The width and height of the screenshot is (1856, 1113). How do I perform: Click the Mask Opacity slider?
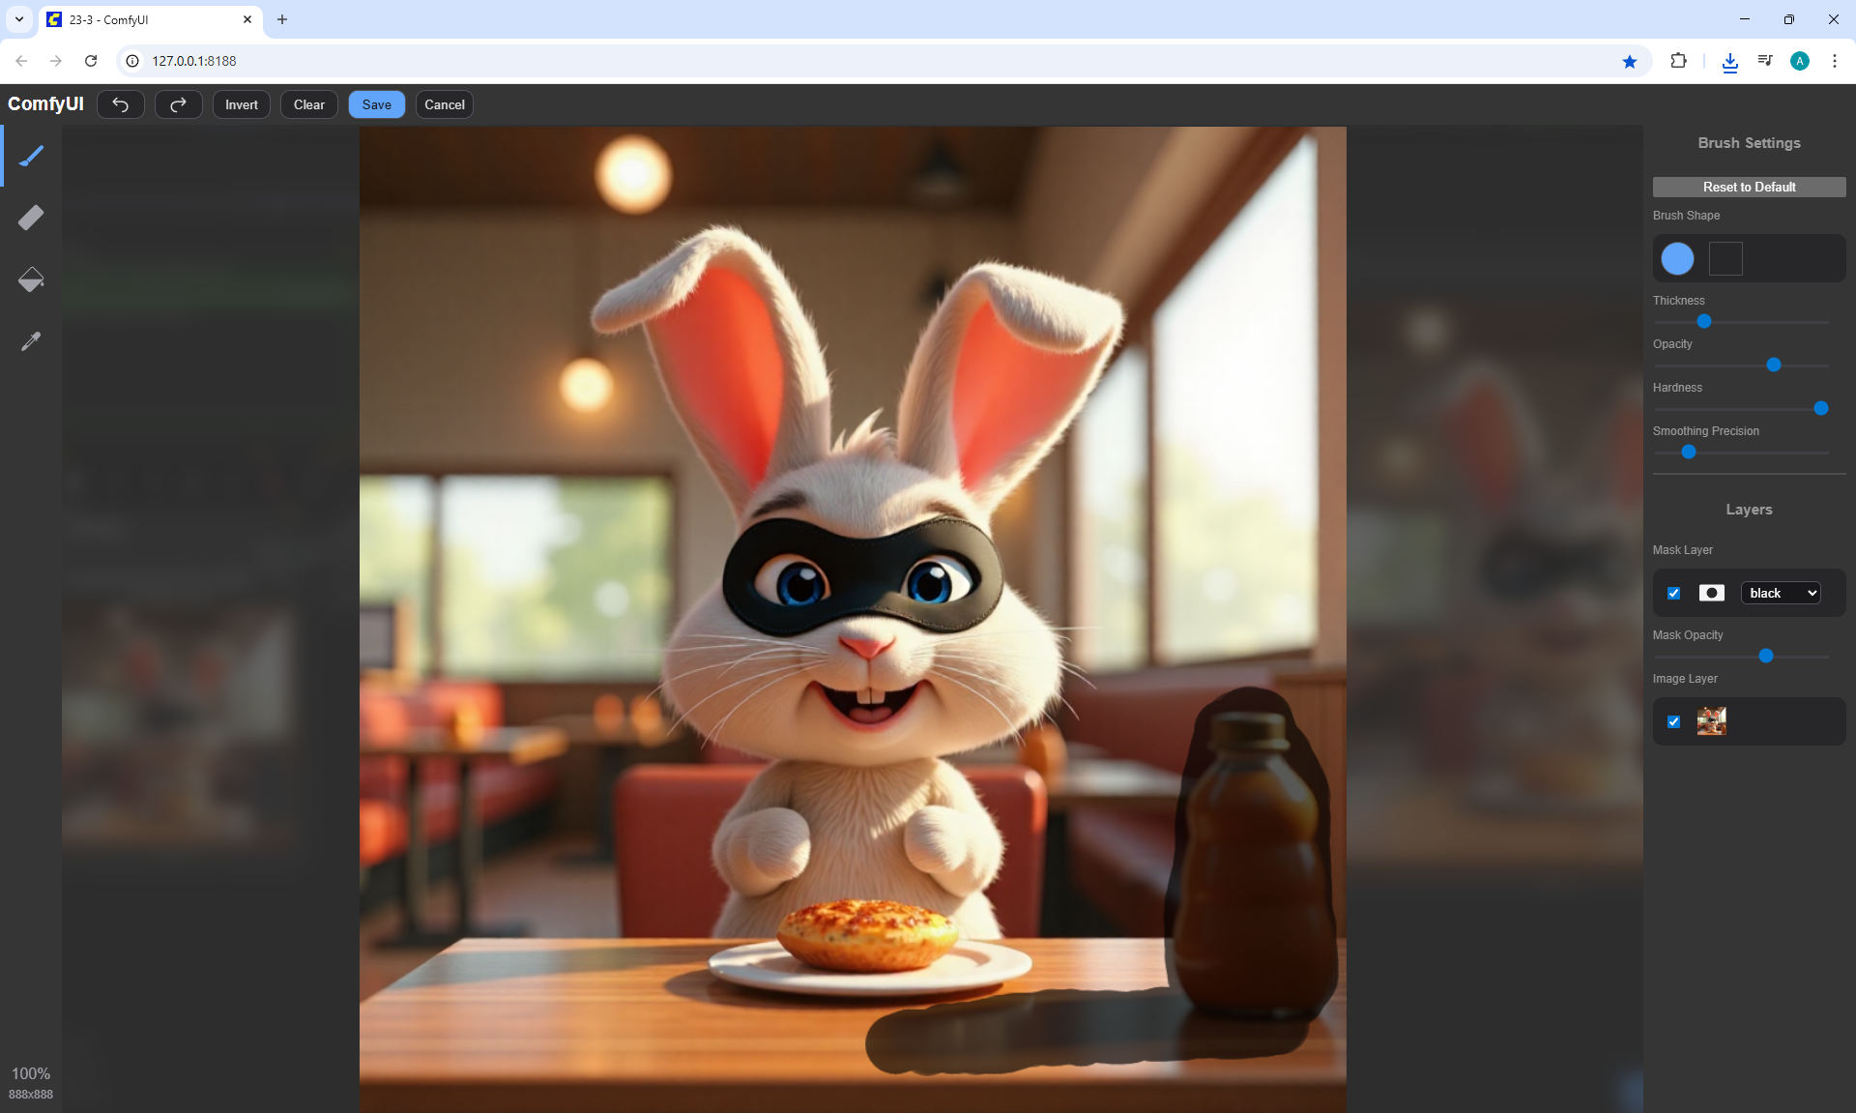(1766, 656)
